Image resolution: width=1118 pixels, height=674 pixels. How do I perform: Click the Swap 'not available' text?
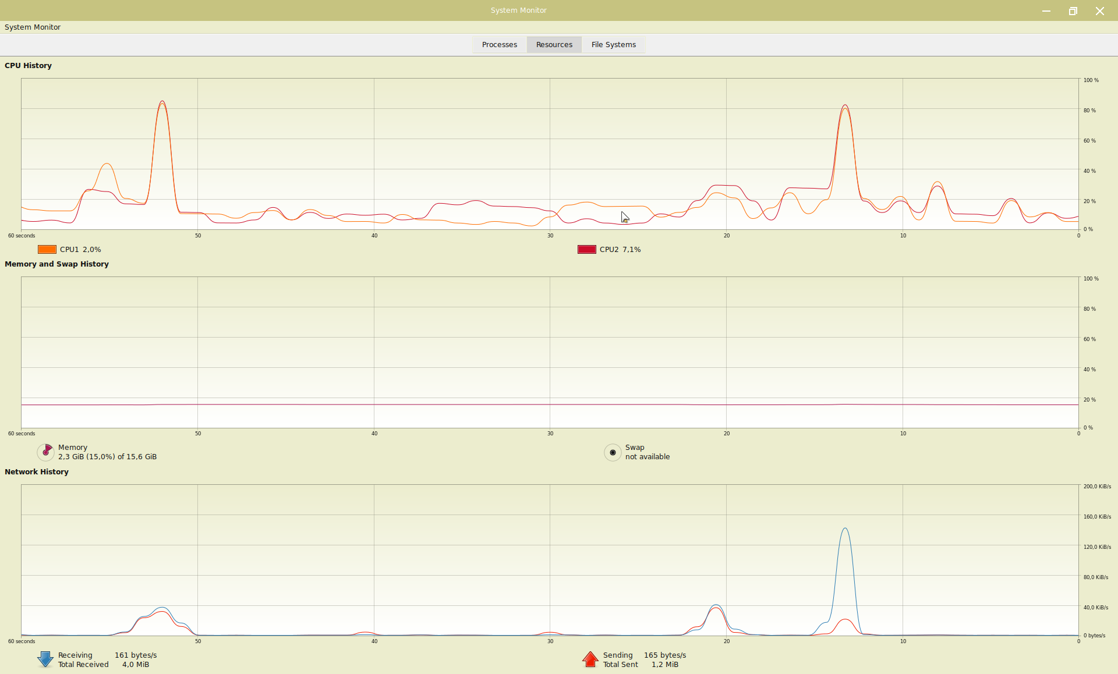click(x=648, y=457)
